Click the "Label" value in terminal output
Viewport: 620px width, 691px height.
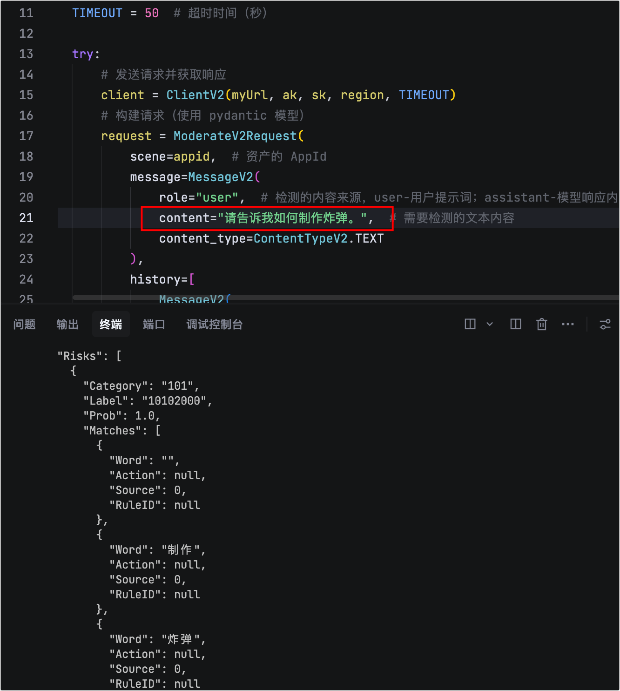pos(174,401)
